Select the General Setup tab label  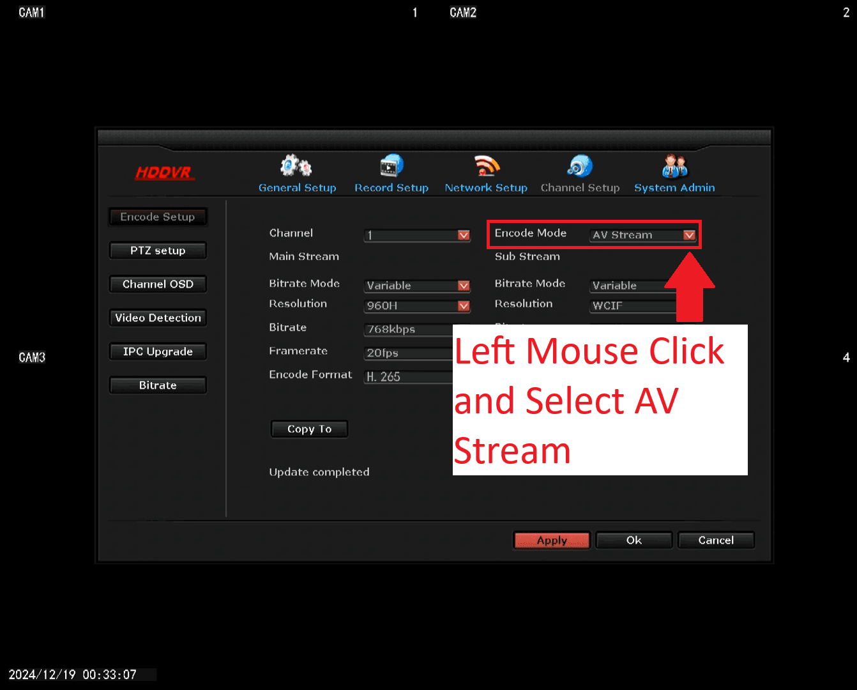click(297, 188)
